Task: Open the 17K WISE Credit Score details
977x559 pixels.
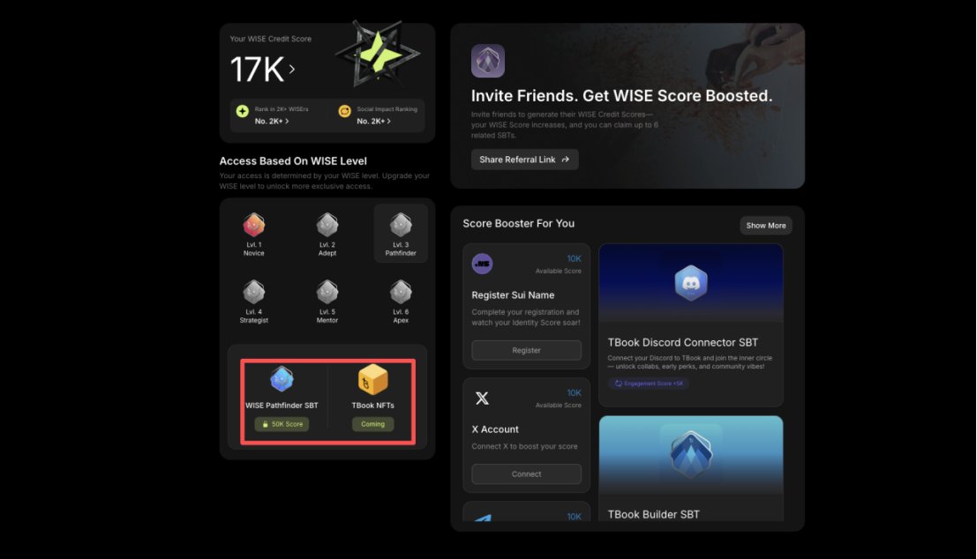Action: (262, 69)
